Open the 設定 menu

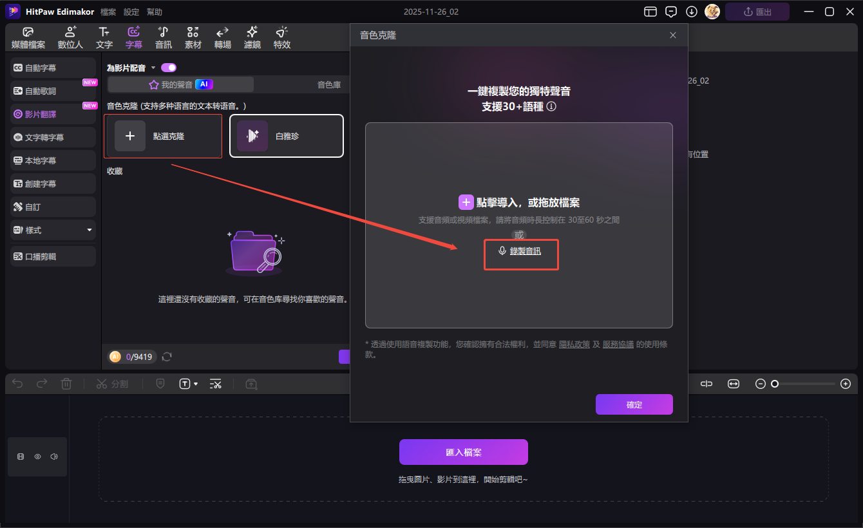[x=131, y=12]
